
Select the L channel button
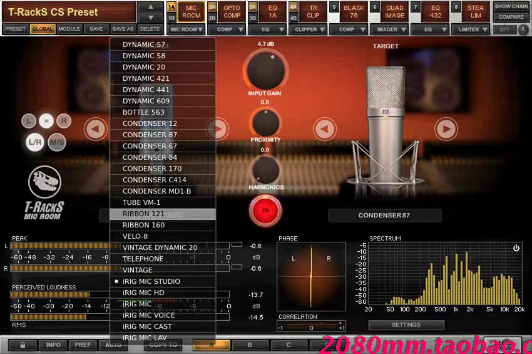(x=29, y=121)
